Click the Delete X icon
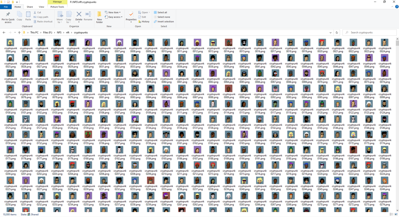The width and height of the screenshot is (399, 217). click(x=79, y=14)
